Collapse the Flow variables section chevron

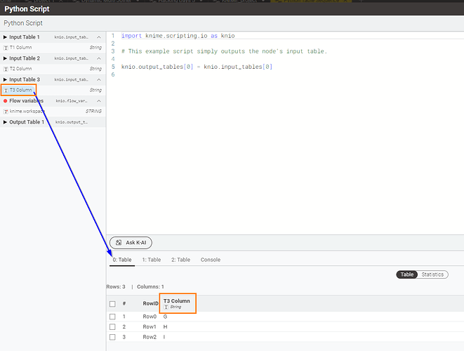pyautogui.click(x=99, y=101)
